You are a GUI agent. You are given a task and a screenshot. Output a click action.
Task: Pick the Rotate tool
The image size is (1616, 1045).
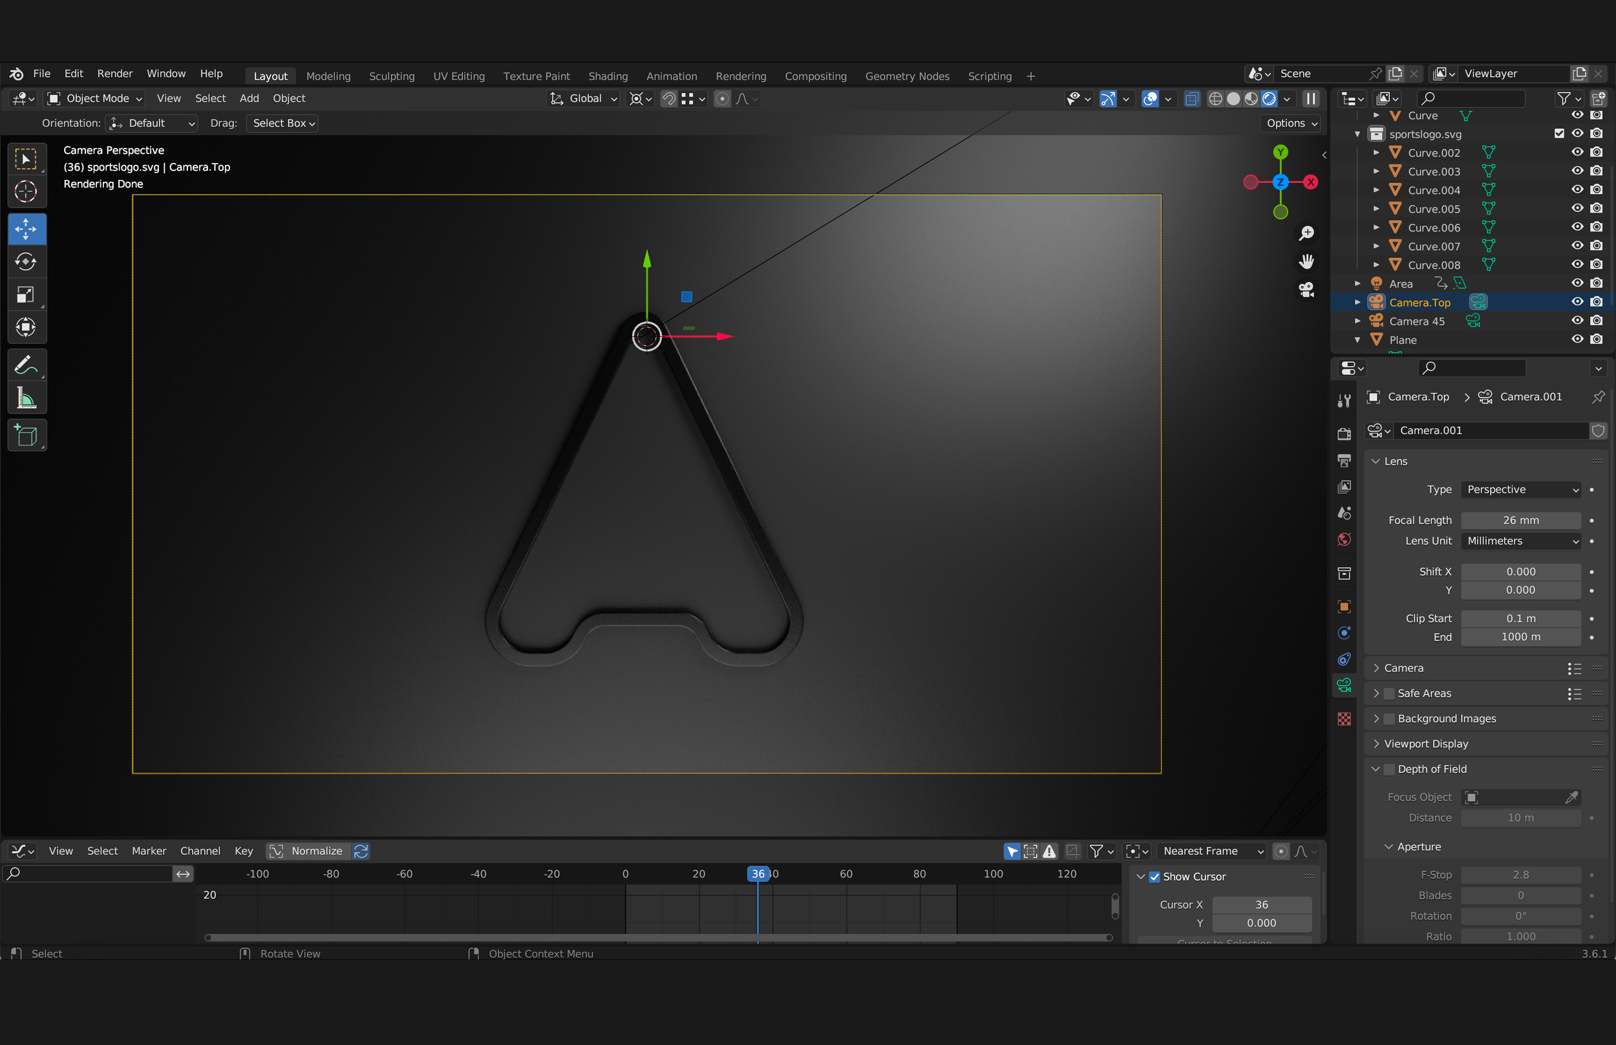coord(27,262)
